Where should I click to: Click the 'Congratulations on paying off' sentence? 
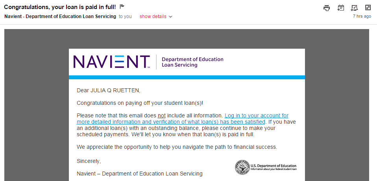point(140,103)
